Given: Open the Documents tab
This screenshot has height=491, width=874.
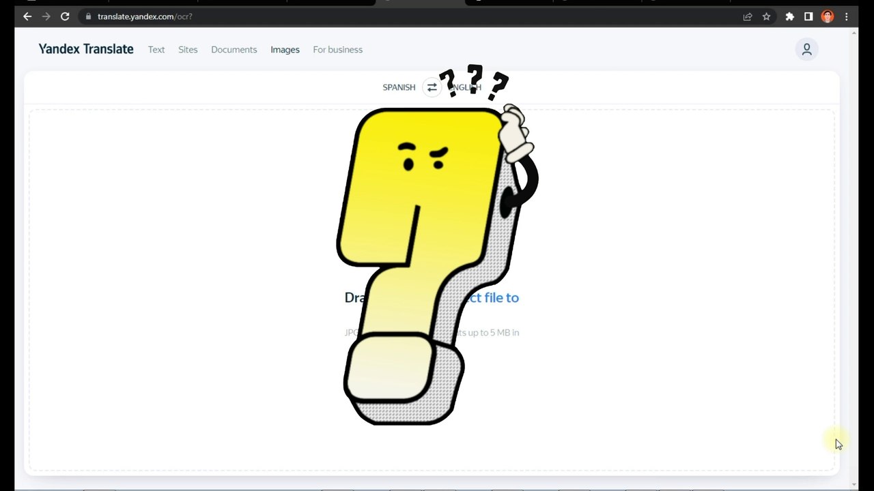Looking at the screenshot, I should 234,50.
